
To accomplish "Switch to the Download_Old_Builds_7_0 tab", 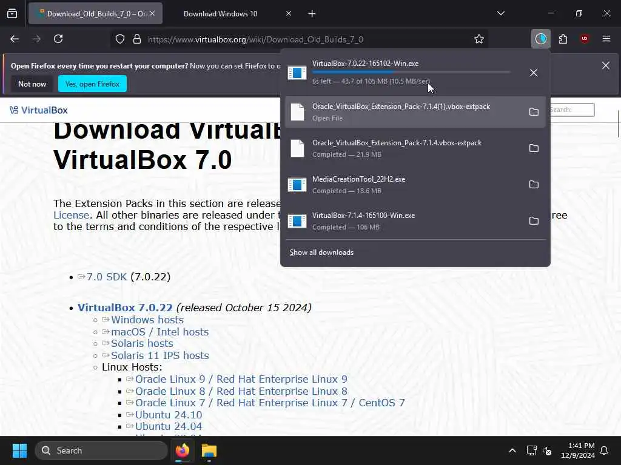I will 95,14.
